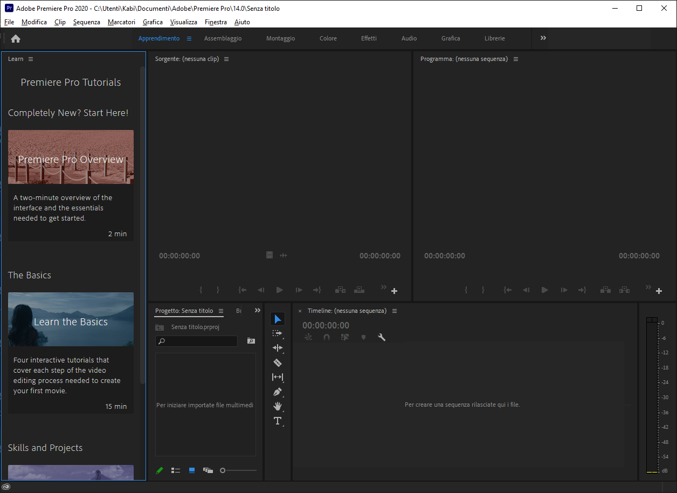Switch Project panel to Icon View
The height and width of the screenshot is (493, 677).
(192, 470)
